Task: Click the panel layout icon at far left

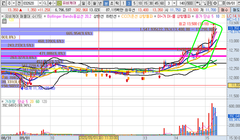Action: (x=4, y=3)
